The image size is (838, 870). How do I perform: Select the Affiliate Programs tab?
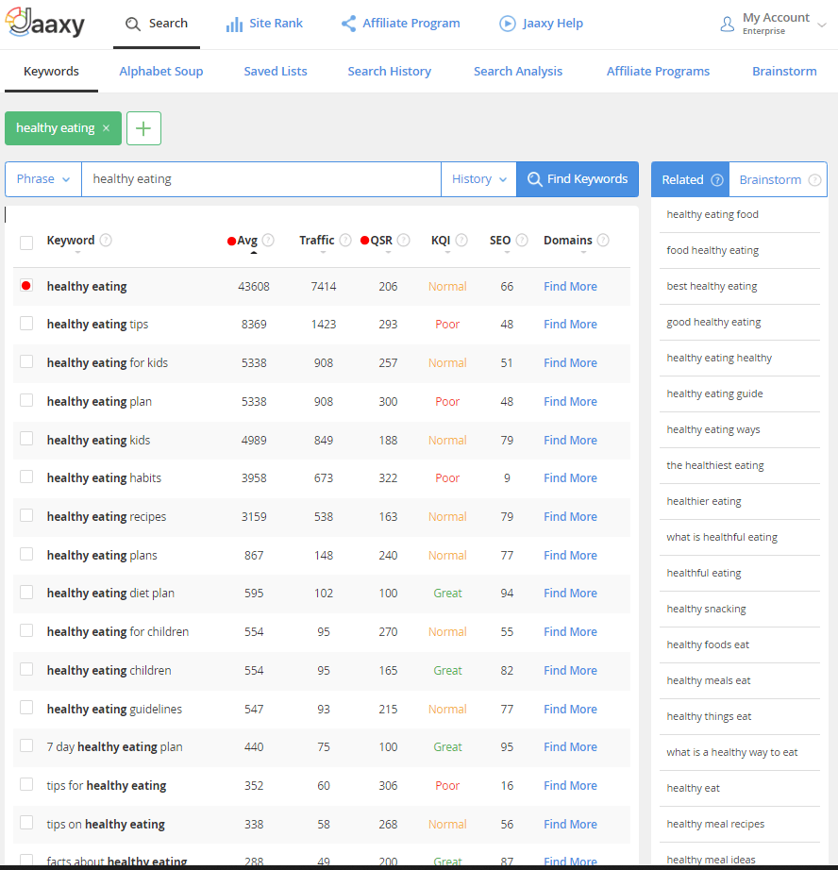click(658, 72)
